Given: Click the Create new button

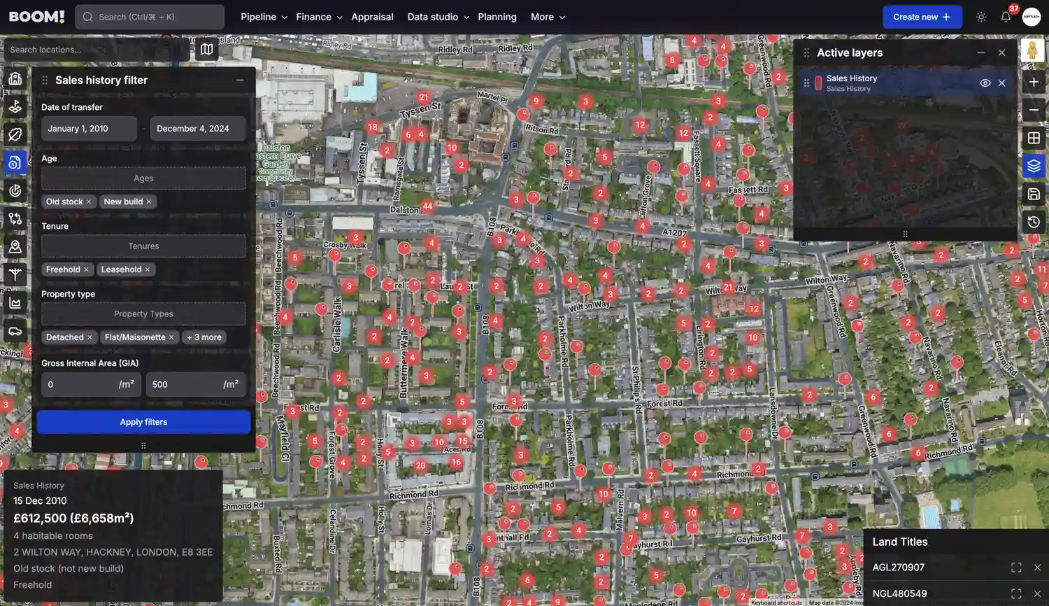Looking at the screenshot, I should (x=922, y=17).
